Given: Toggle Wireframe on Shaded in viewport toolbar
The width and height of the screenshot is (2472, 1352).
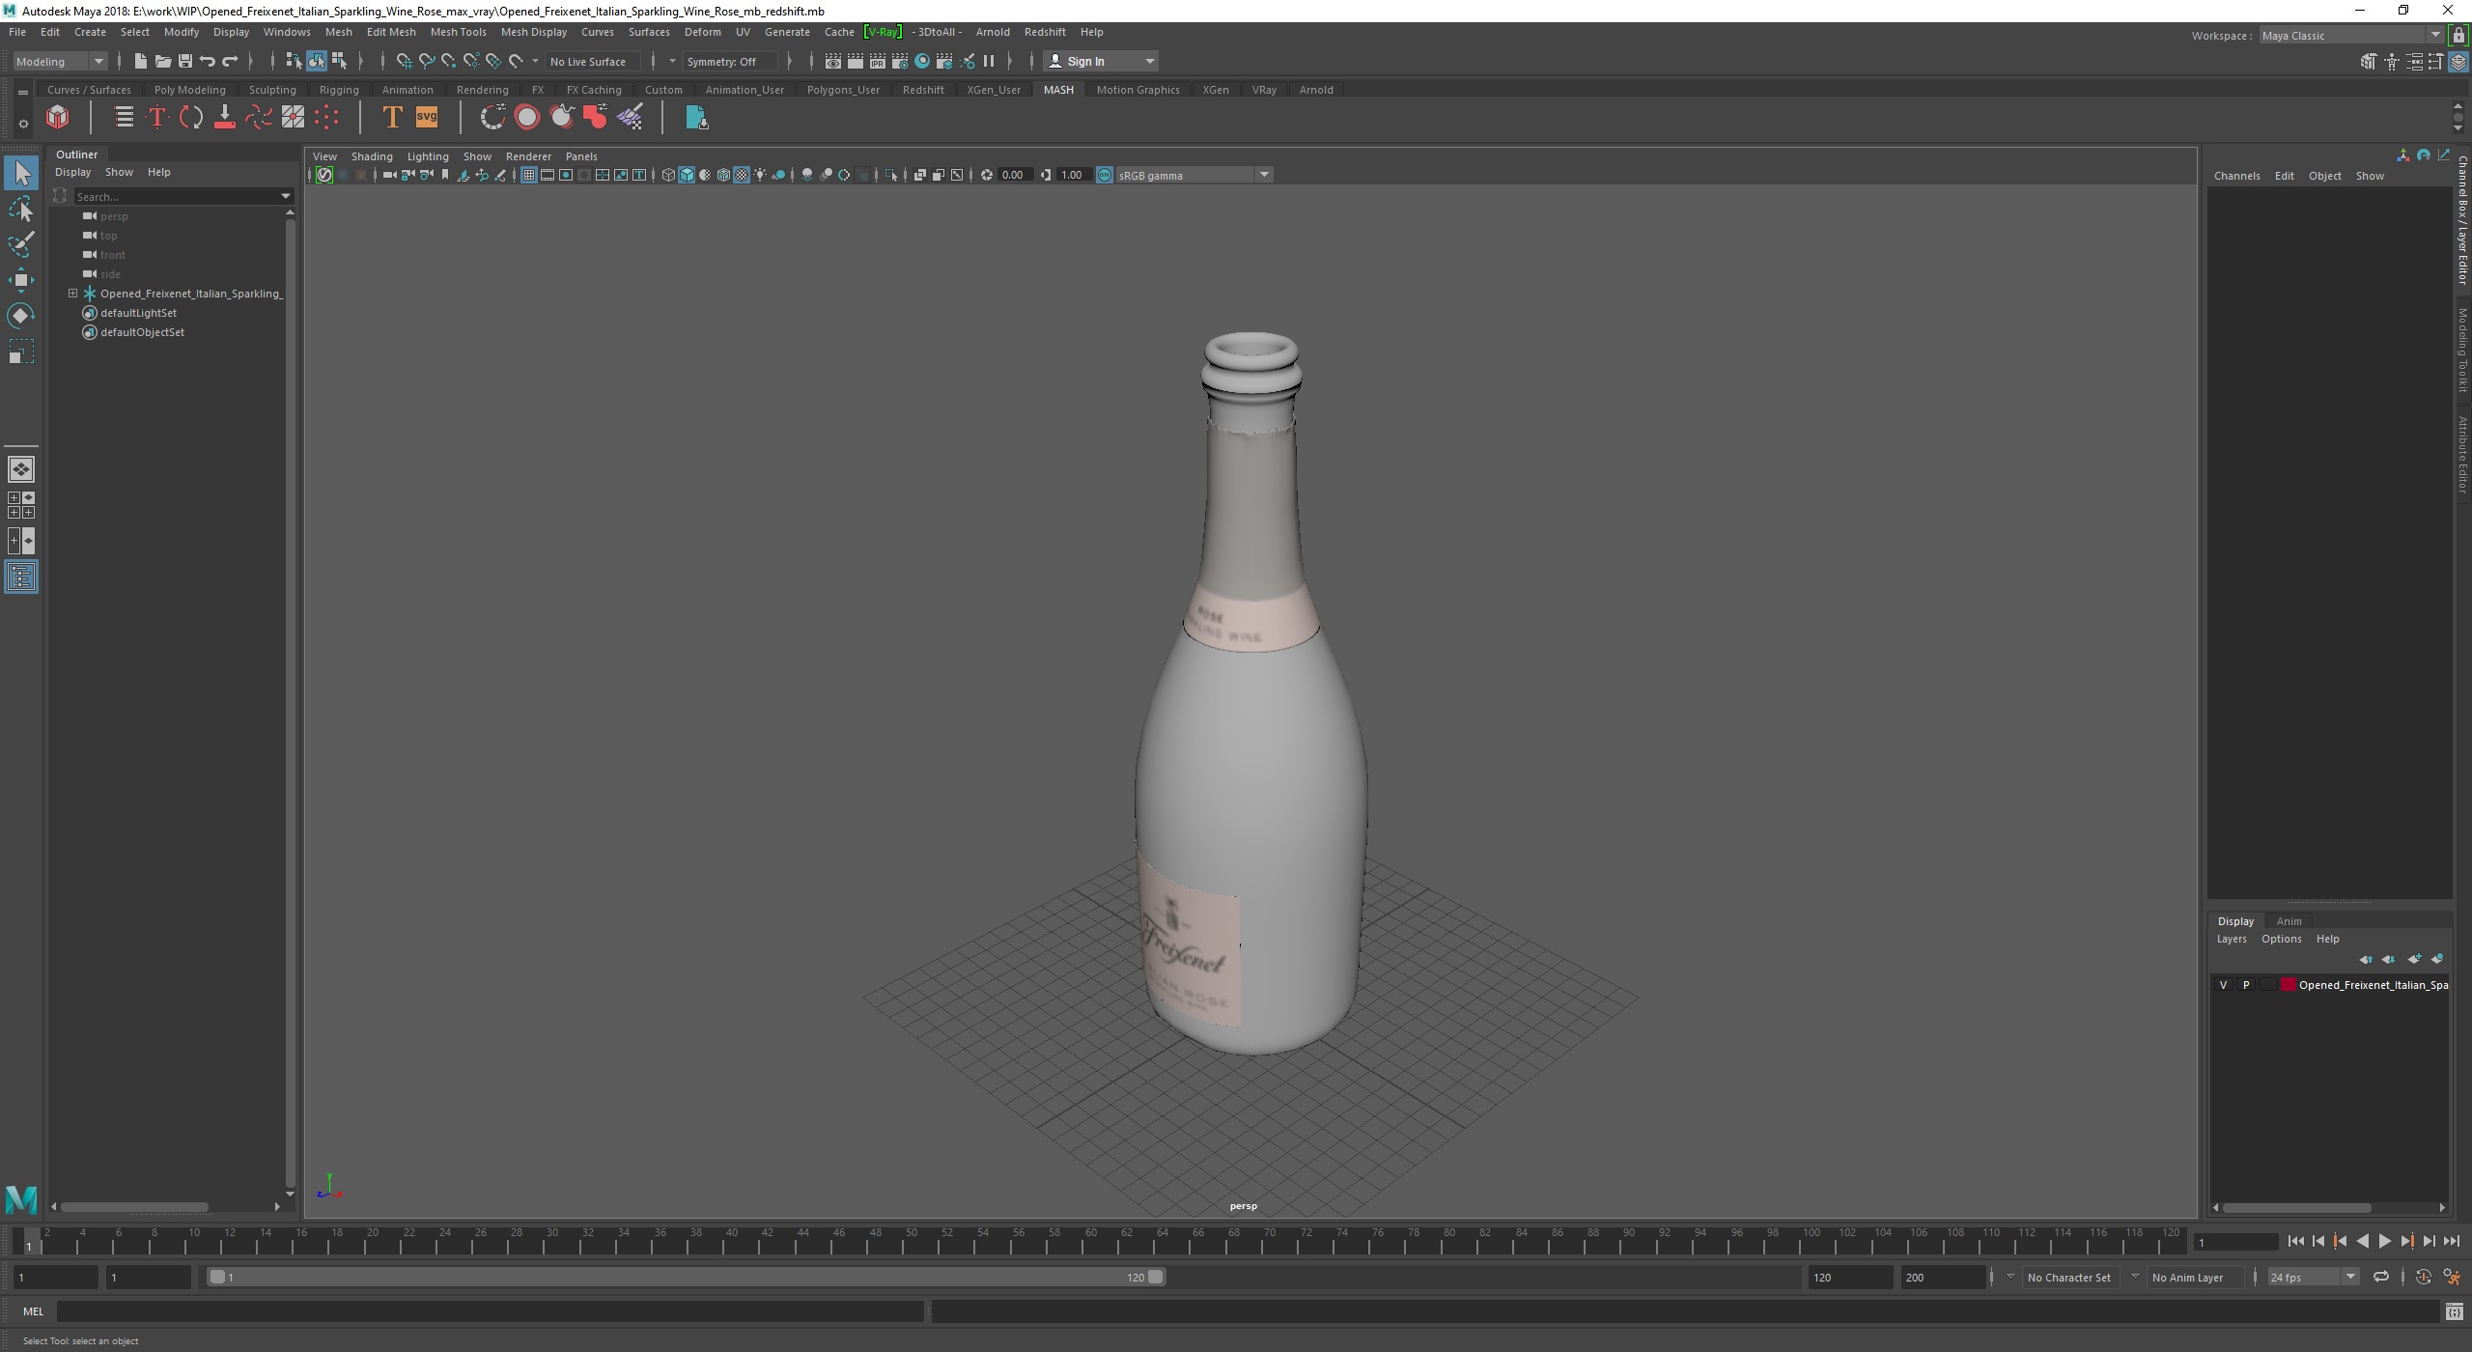Looking at the screenshot, I should (x=723, y=176).
